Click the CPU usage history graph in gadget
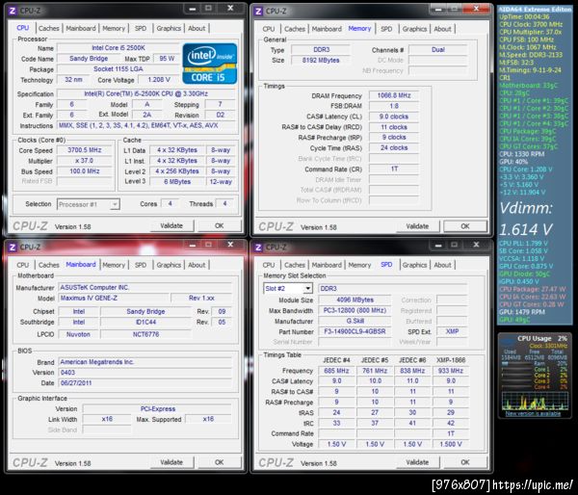The height and width of the screenshot is (495, 578). pos(535,401)
